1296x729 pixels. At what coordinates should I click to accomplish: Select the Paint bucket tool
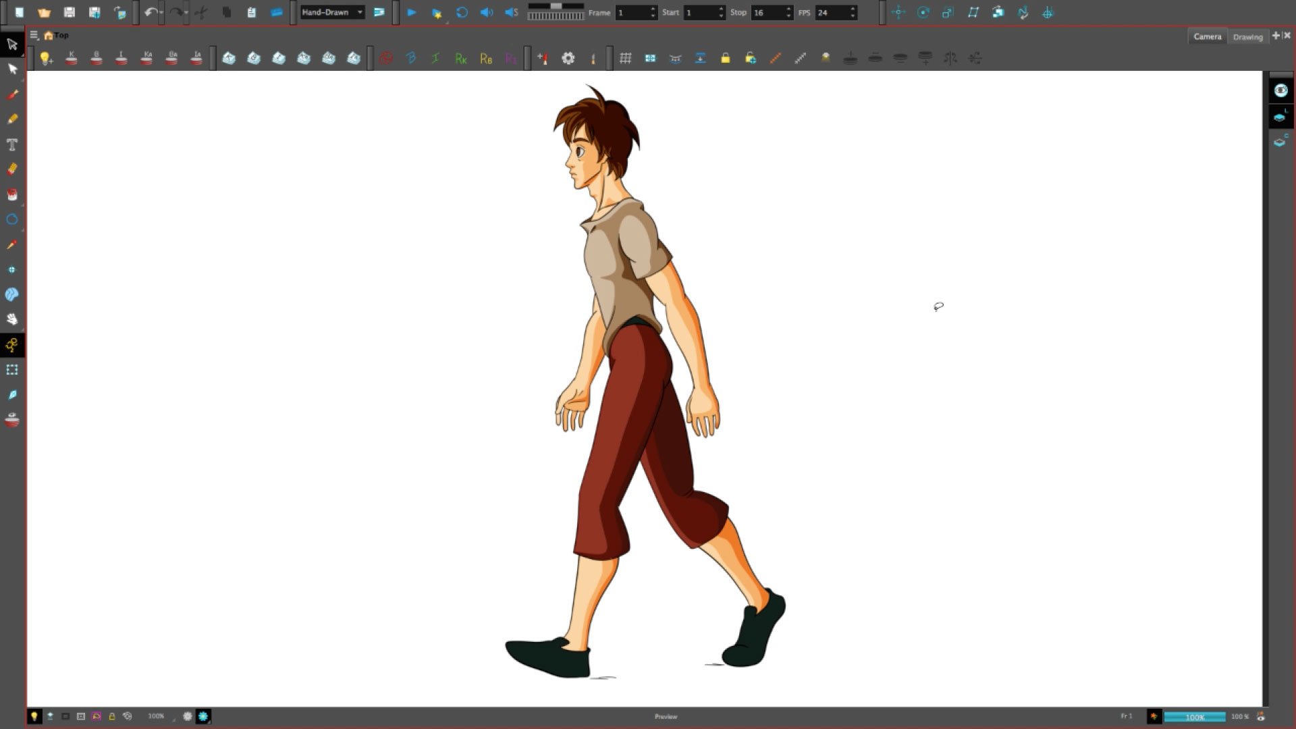point(12,194)
